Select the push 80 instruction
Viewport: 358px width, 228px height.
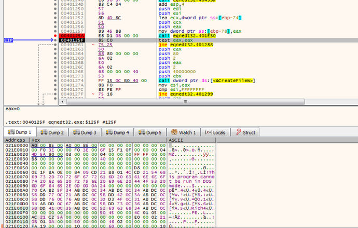coord(169,53)
